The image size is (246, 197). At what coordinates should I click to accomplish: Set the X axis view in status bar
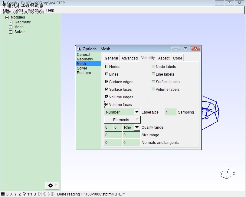[11, 194]
